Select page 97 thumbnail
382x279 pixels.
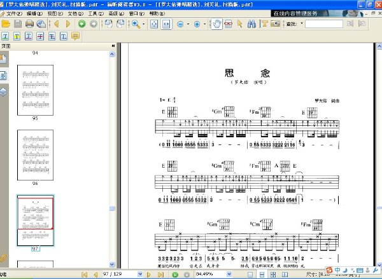[35, 221]
